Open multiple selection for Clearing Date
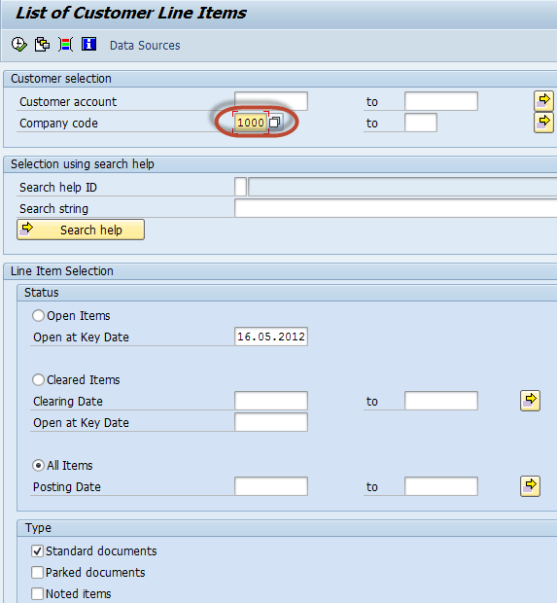The image size is (557, 603). click(x=530, y=401)
